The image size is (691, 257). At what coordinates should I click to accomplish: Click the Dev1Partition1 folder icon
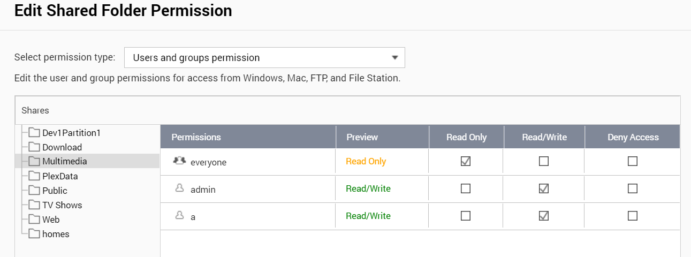[35, 133]
